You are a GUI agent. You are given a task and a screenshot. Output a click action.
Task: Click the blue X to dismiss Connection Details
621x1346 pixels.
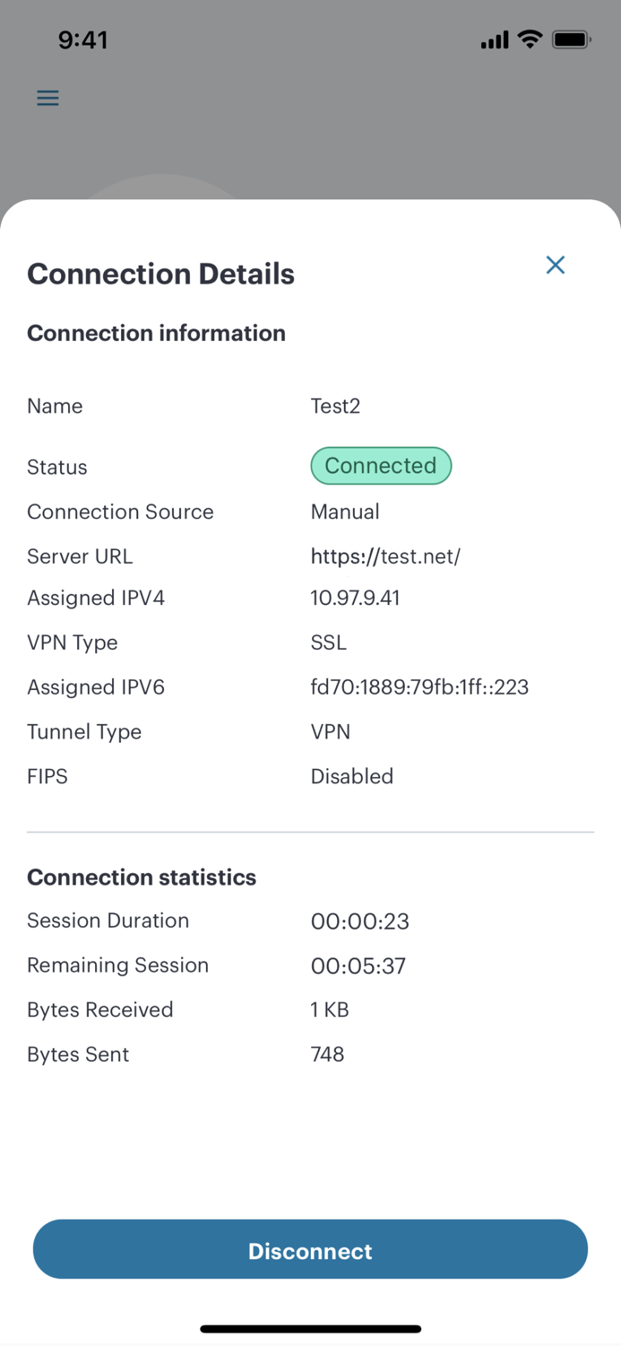(556, 265)
